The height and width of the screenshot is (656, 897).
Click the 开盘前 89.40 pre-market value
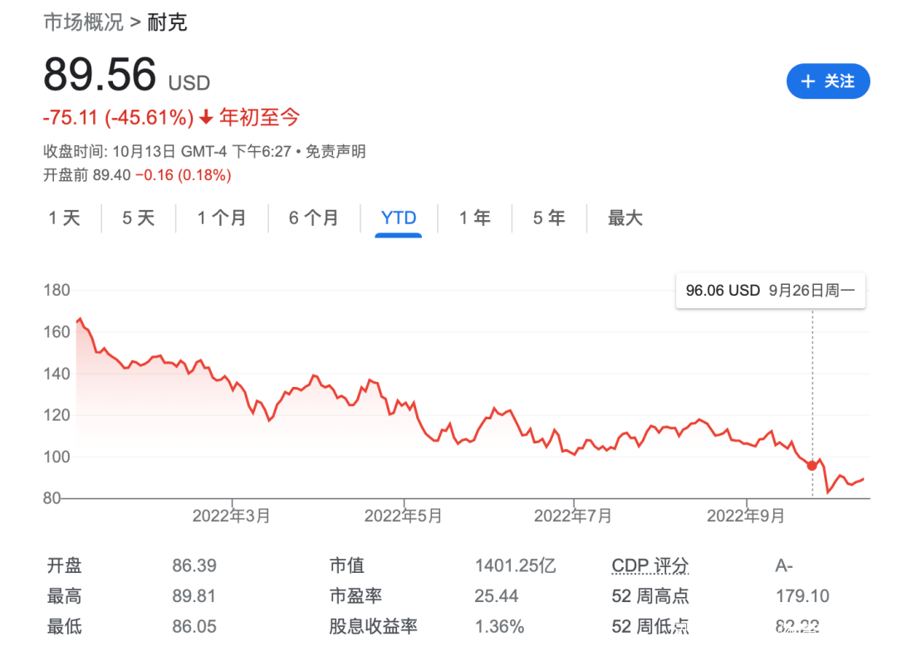87,175
